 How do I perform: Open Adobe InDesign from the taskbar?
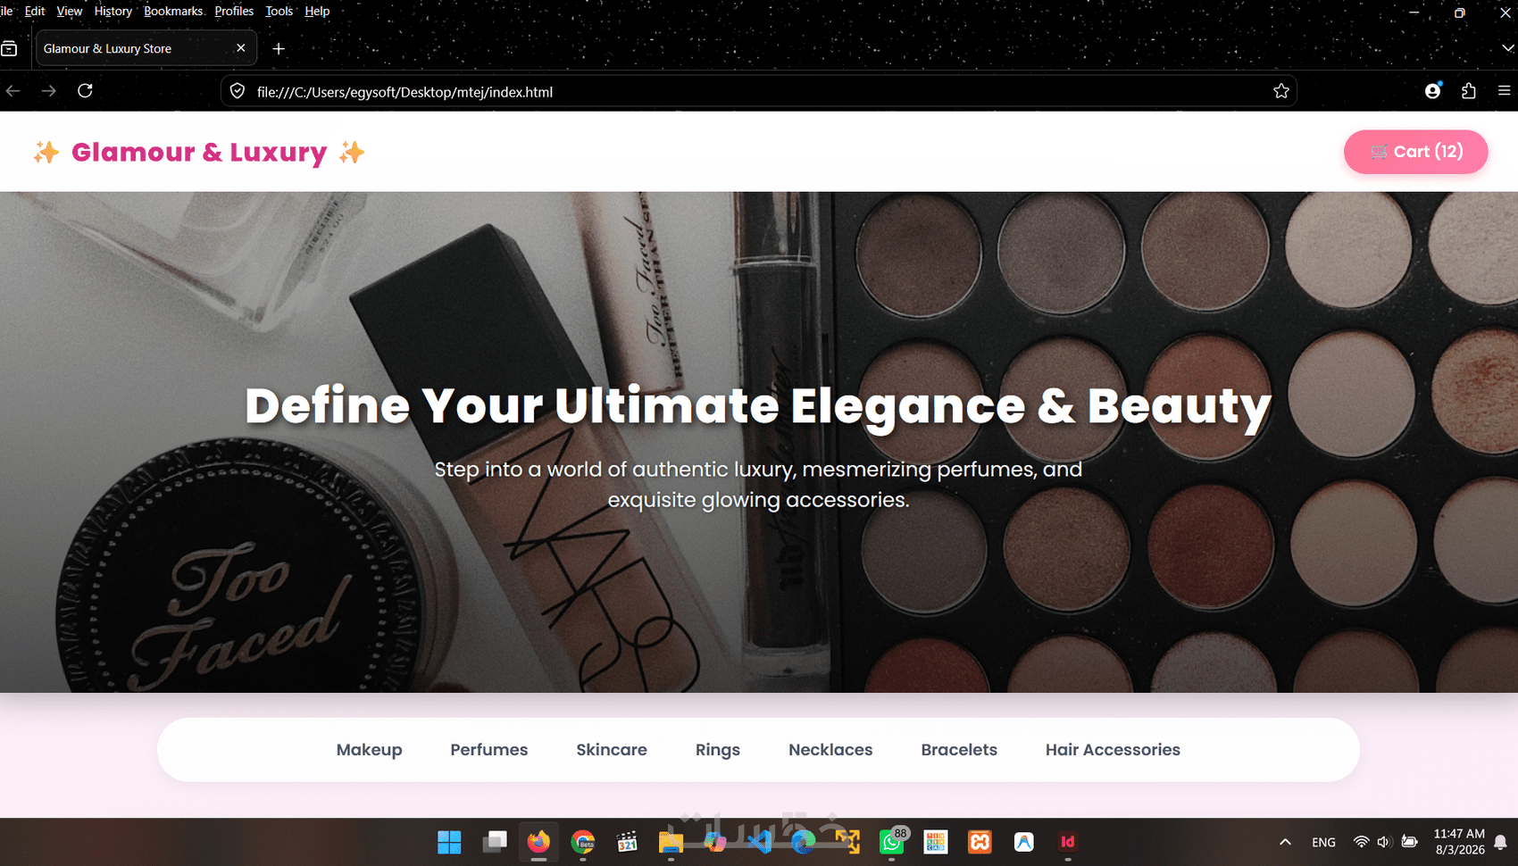tap(1068, 842)
